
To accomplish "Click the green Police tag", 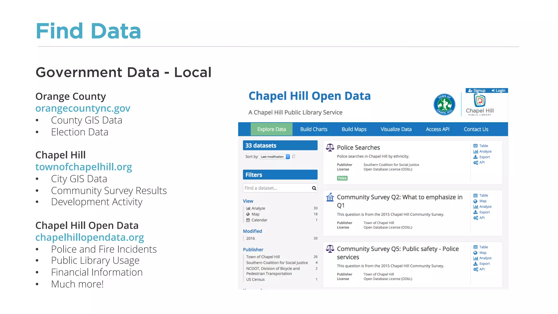I will (342, 178).
